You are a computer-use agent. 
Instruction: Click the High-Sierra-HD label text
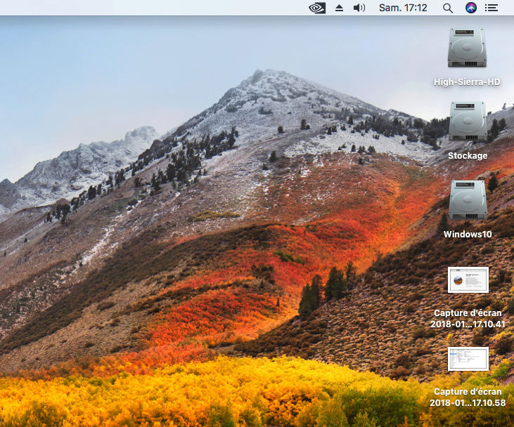(x=467, y=82)
